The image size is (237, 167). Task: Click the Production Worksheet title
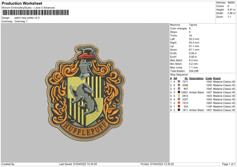22,3
